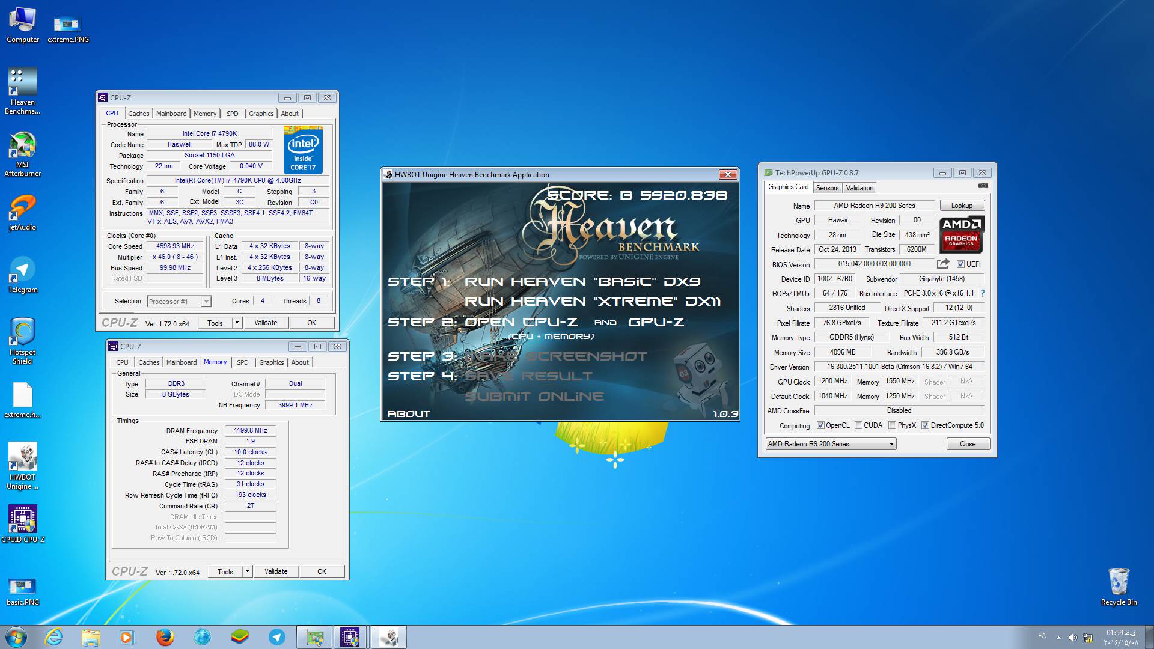Click the taskbar clock showing 01:59
1154x649 pixels.
pyautogui.click(x=1121, y=638)
